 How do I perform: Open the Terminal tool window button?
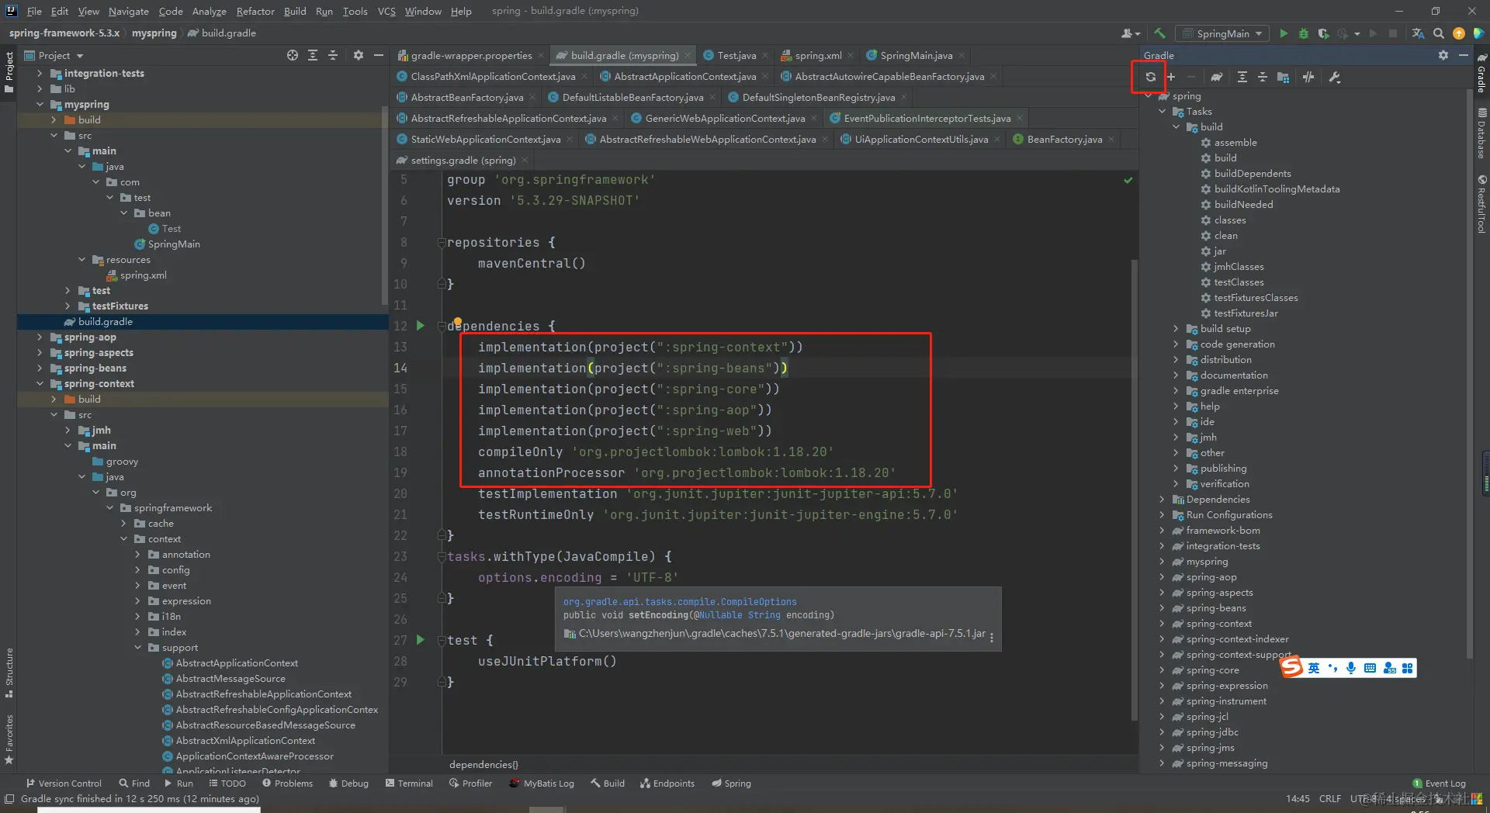(x=409, y=784)
